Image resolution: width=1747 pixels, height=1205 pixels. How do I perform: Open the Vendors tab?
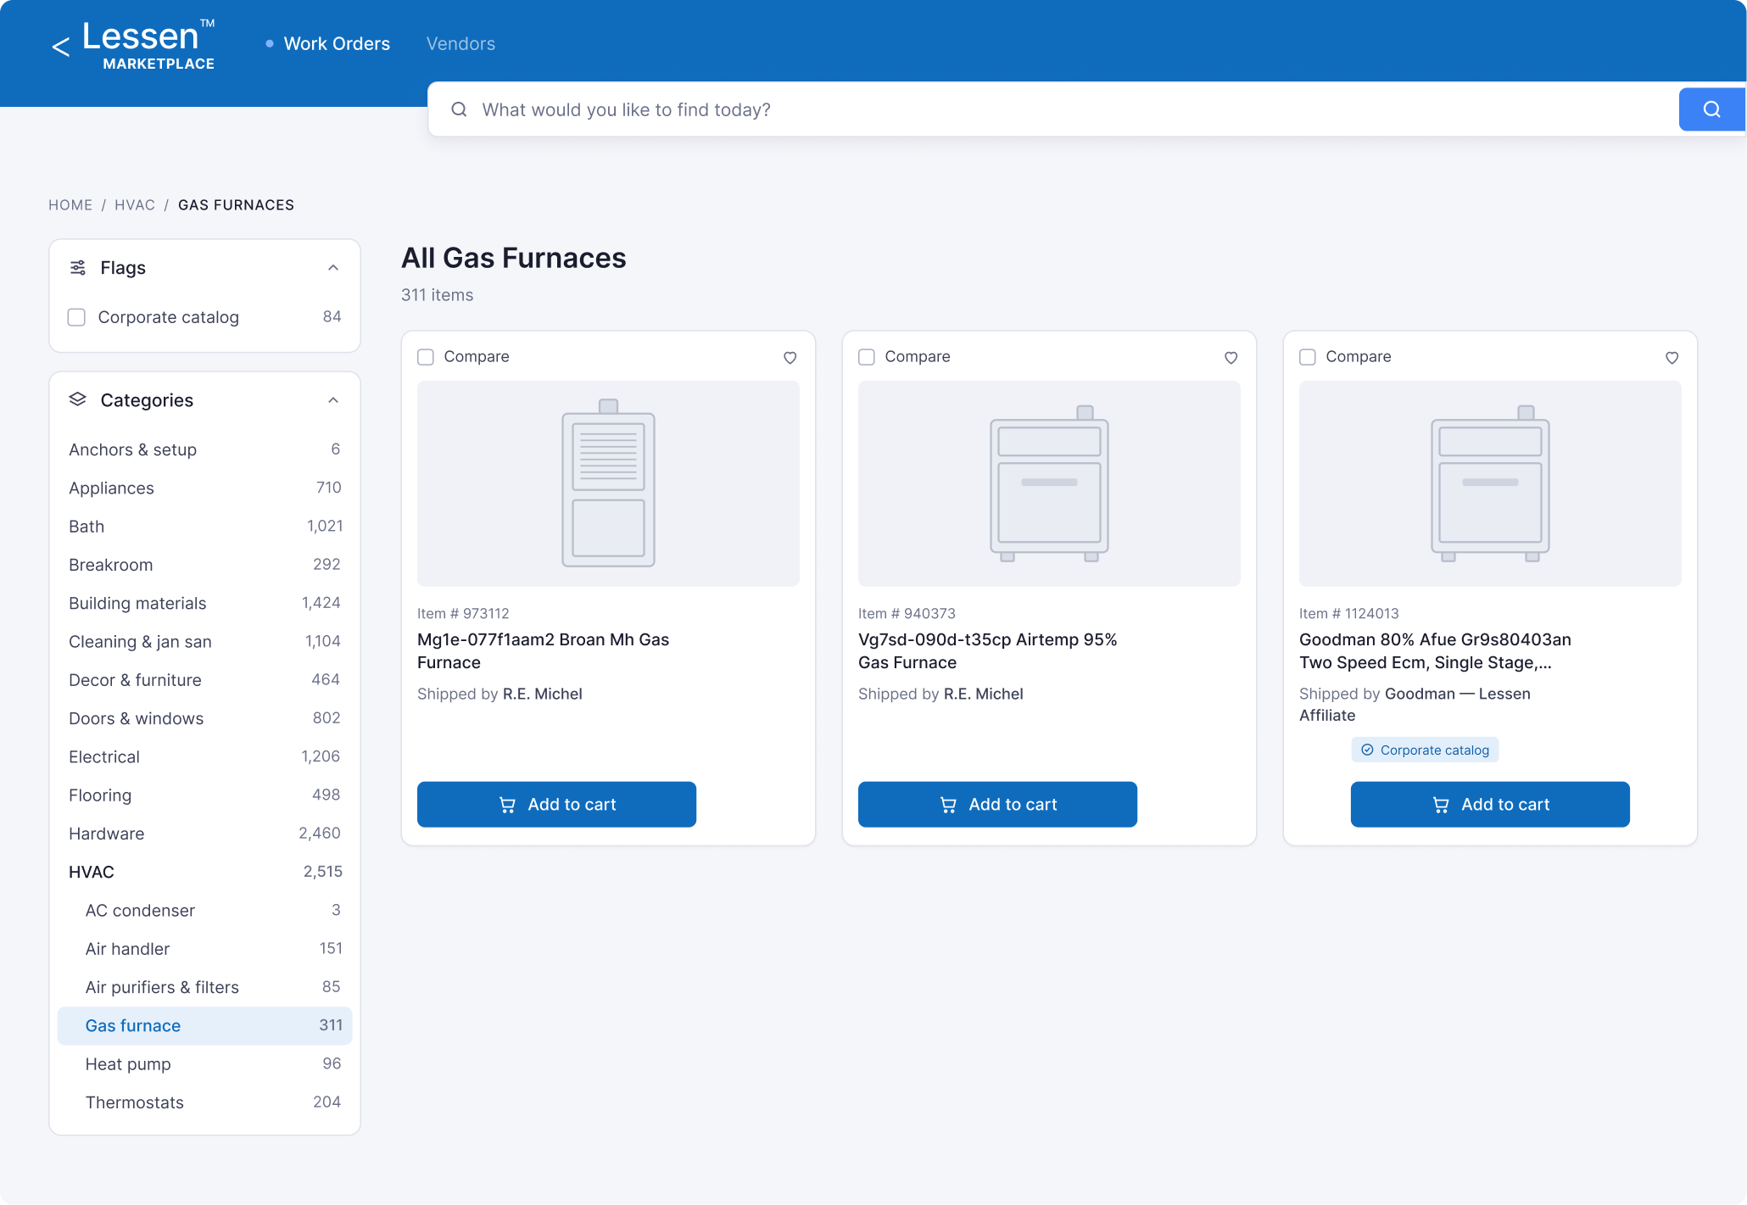coord(460,44)
